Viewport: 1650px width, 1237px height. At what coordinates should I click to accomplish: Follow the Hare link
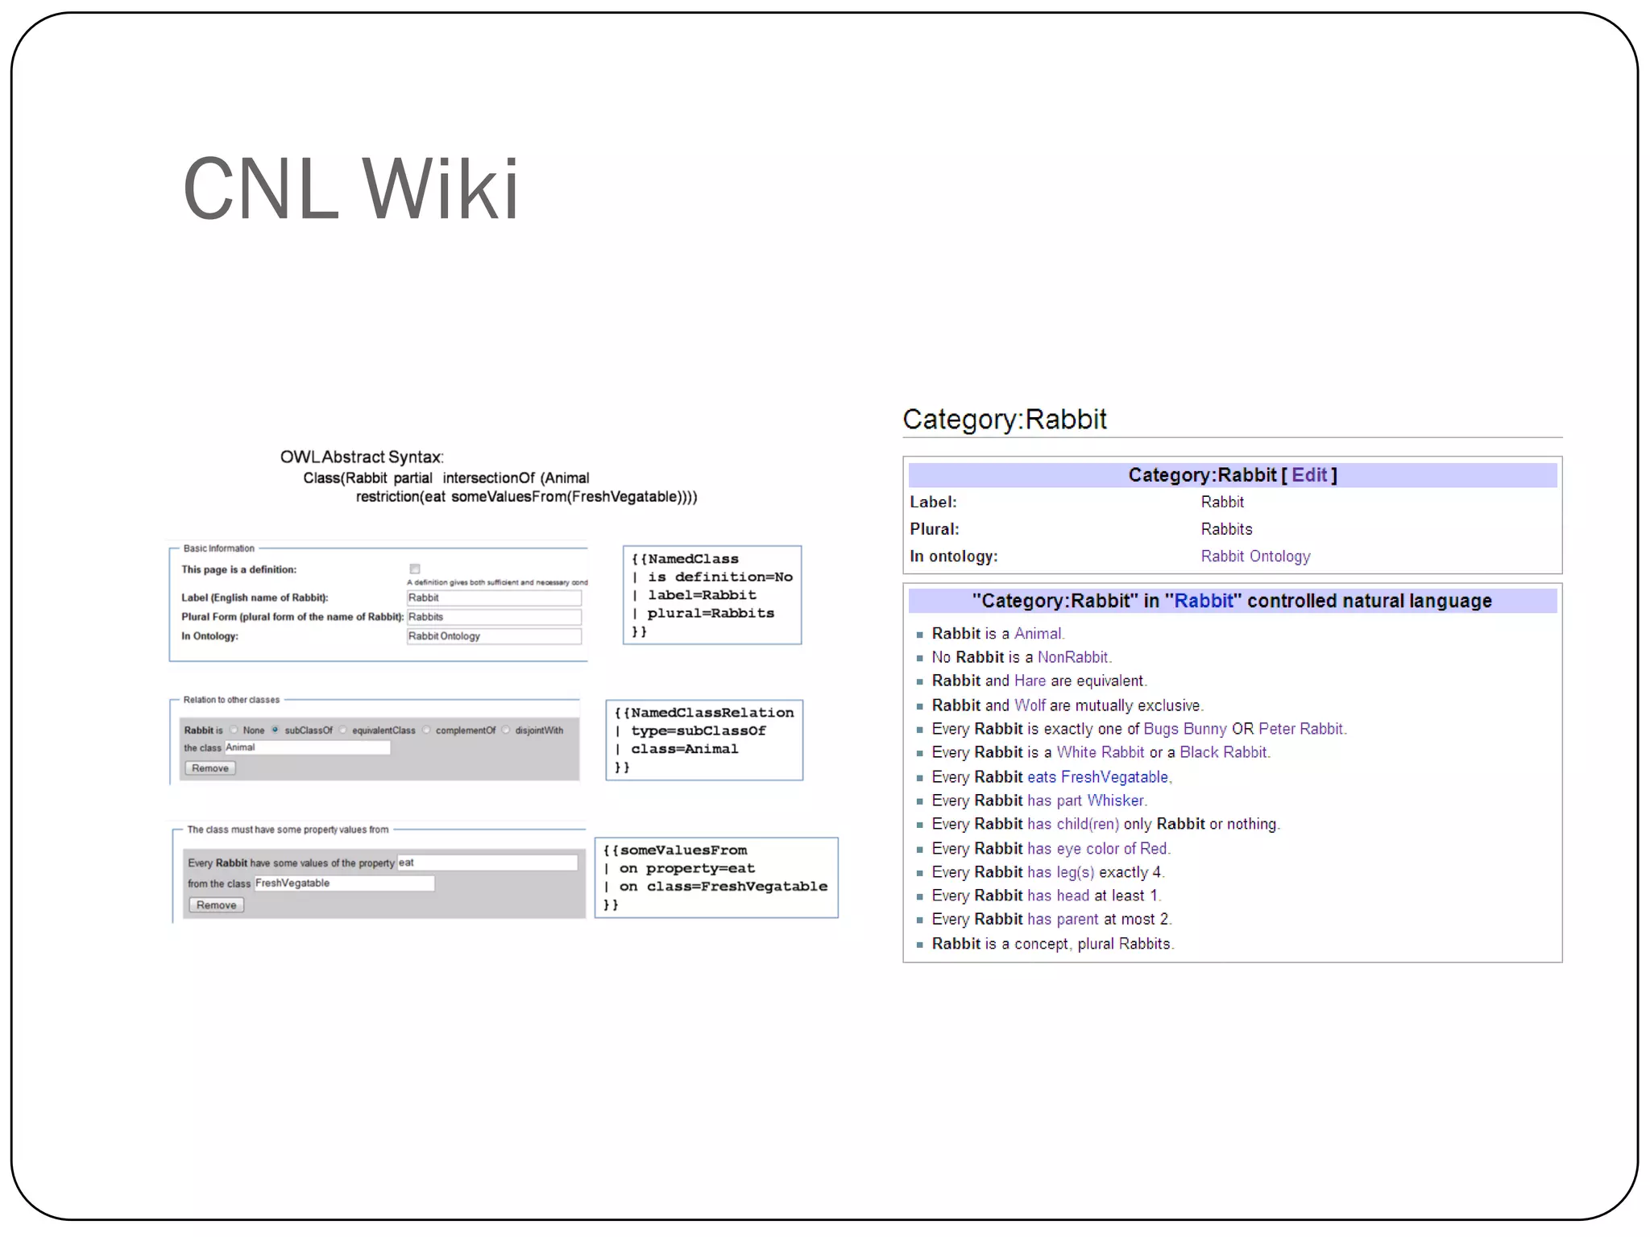(x=1030, y=681)
